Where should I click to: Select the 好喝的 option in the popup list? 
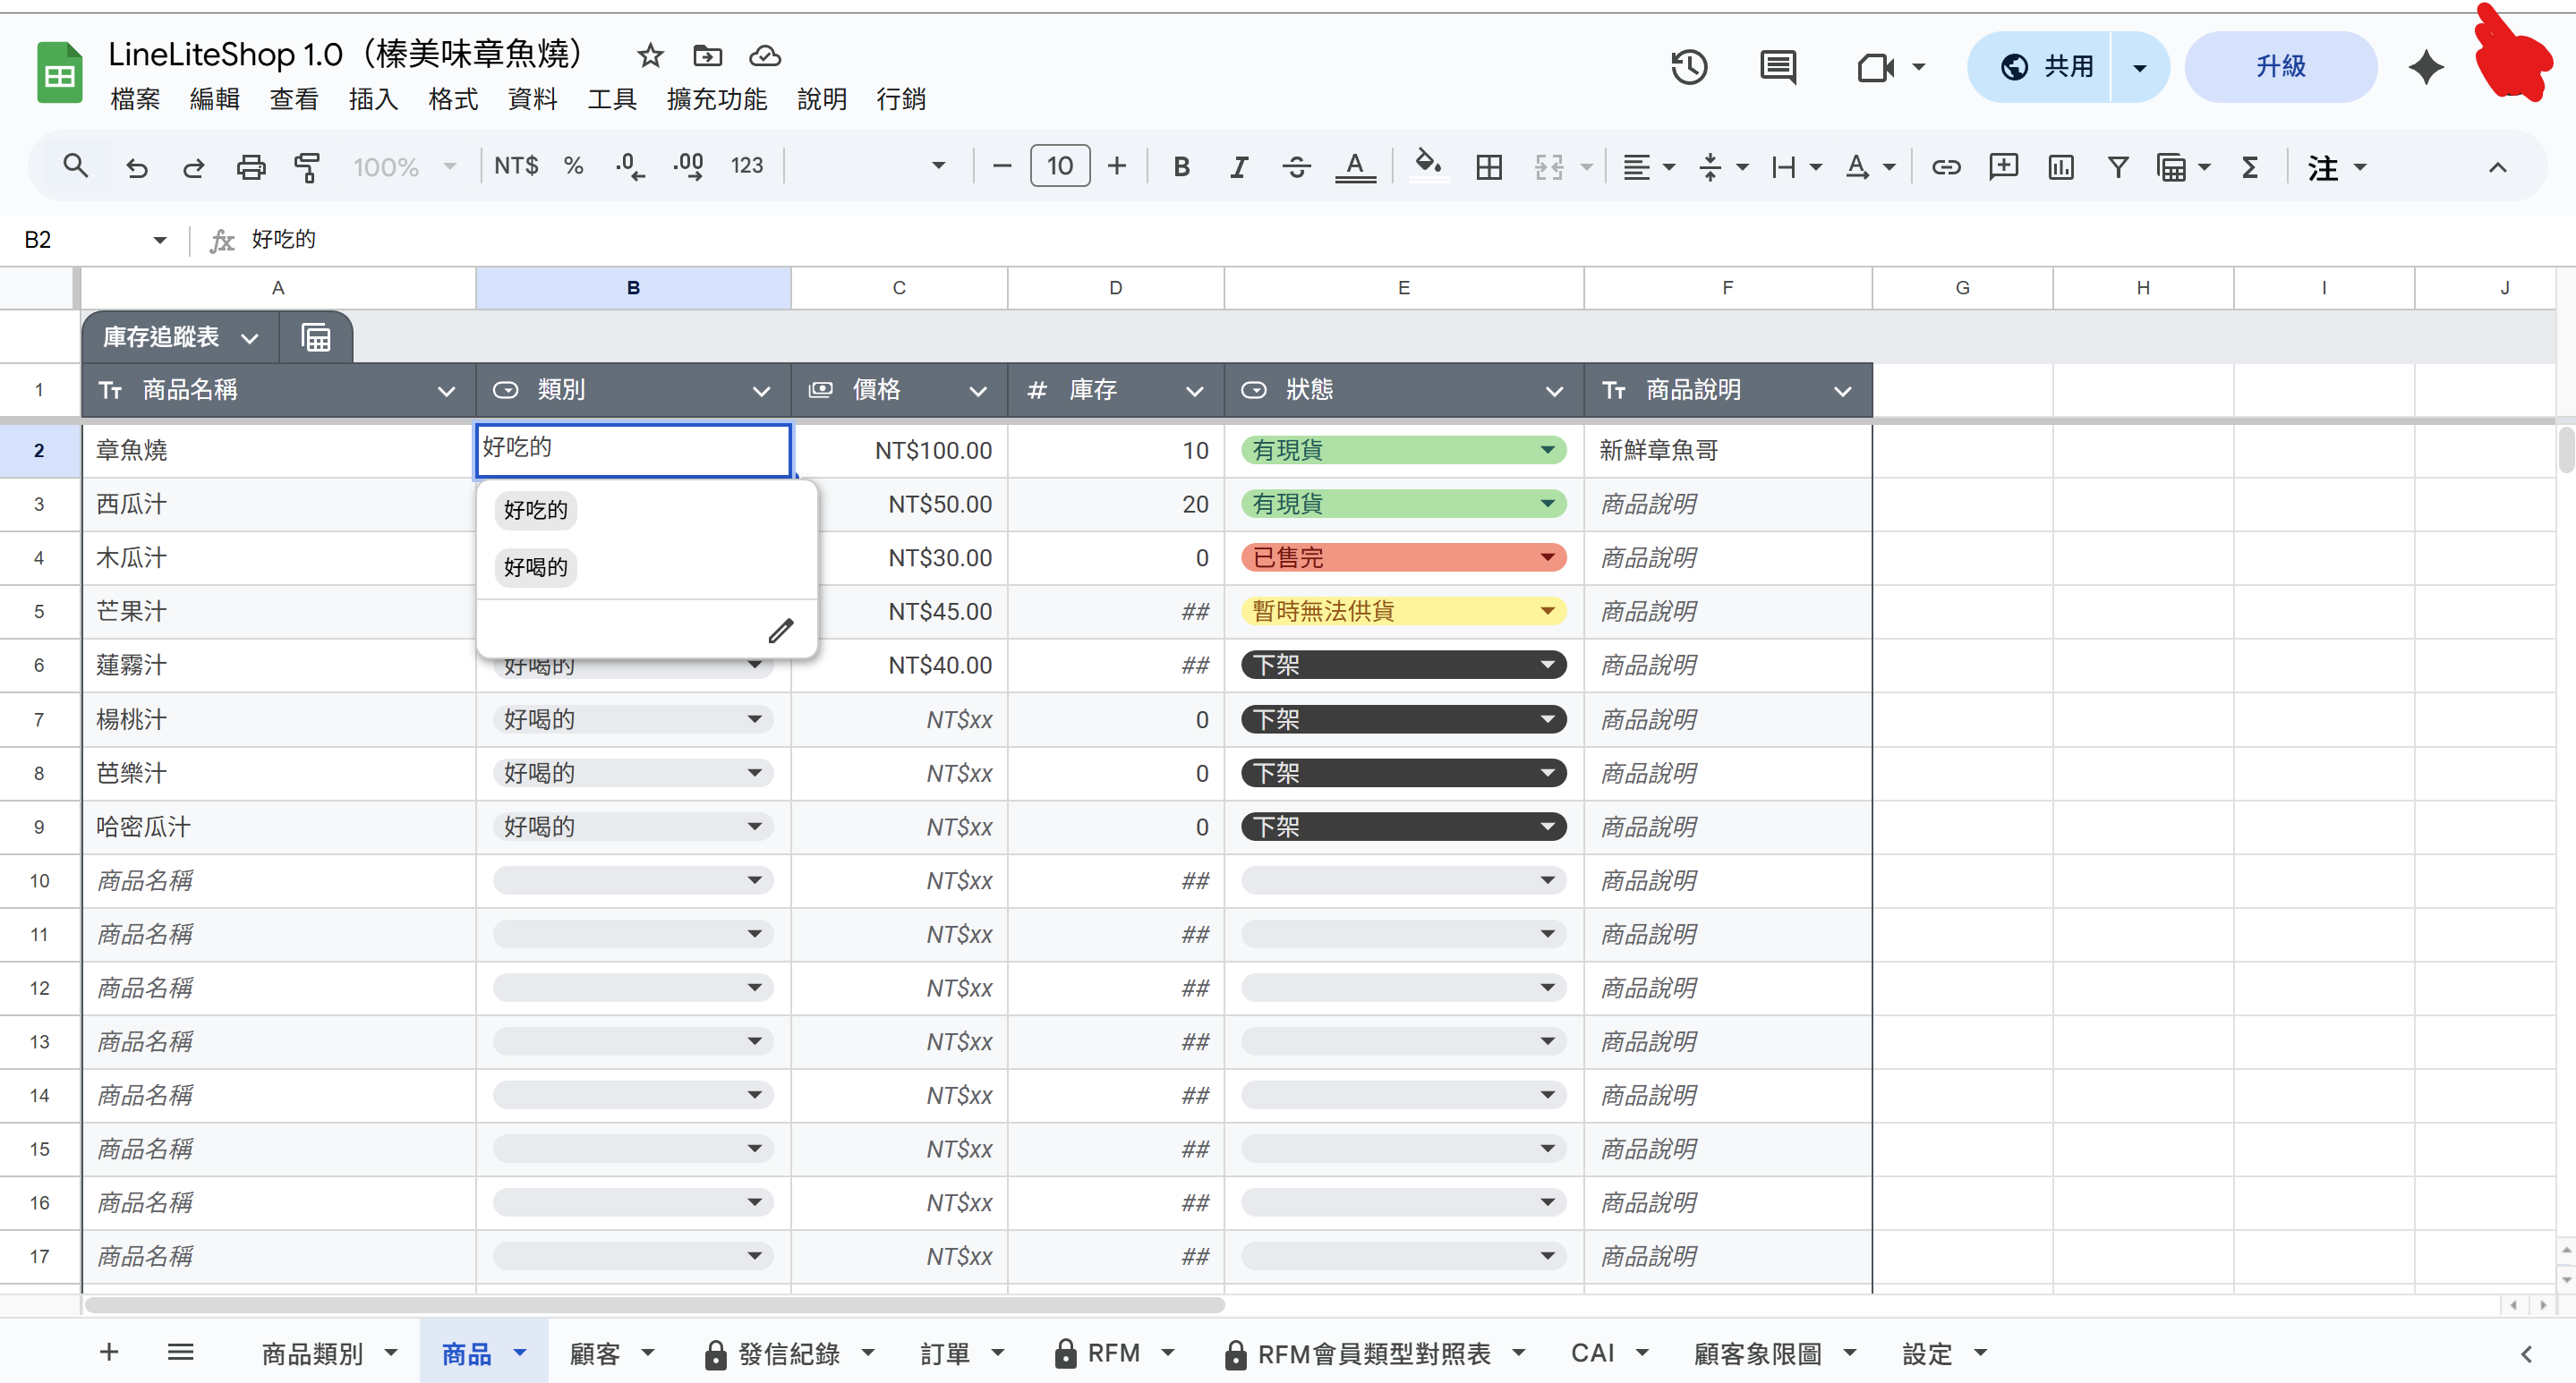coord(536,567)
